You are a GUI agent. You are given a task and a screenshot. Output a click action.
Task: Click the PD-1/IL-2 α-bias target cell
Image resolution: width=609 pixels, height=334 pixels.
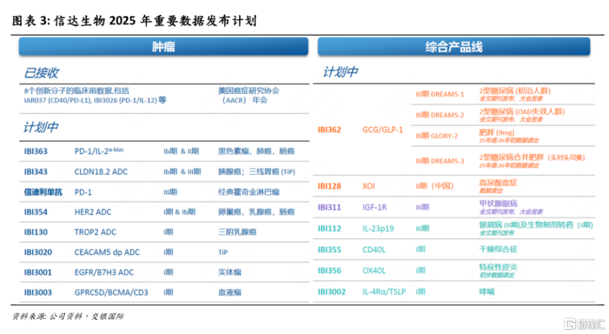(x=99, y=151)
